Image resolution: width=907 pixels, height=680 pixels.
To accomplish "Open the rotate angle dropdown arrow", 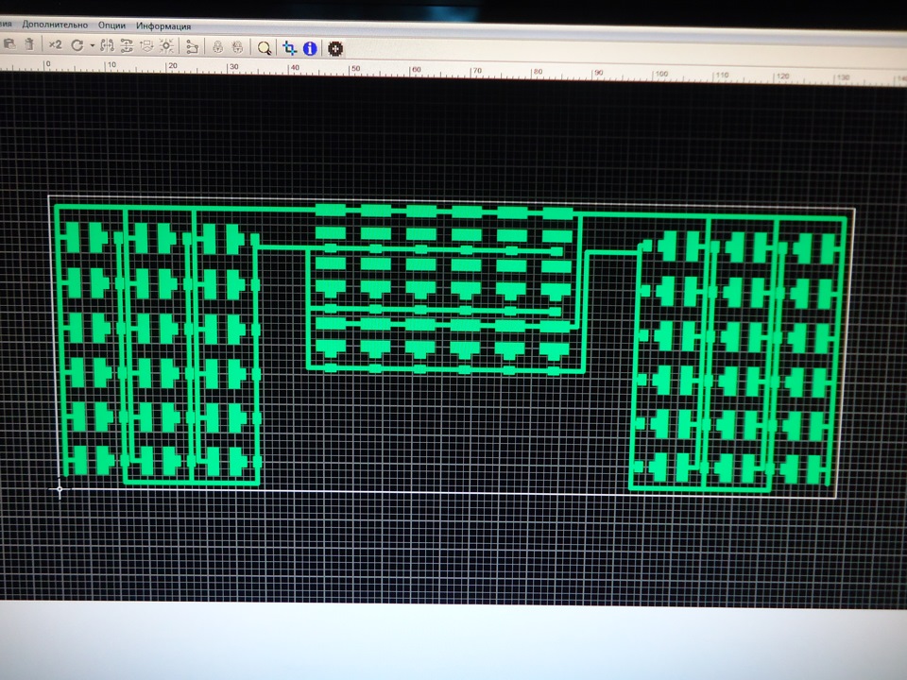I will (x=92, y=45).
